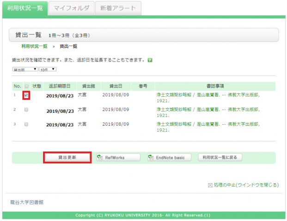Open the 10件 items-per-page dropdown
This screenshot has width=287, height=221.
click(48, 70)
